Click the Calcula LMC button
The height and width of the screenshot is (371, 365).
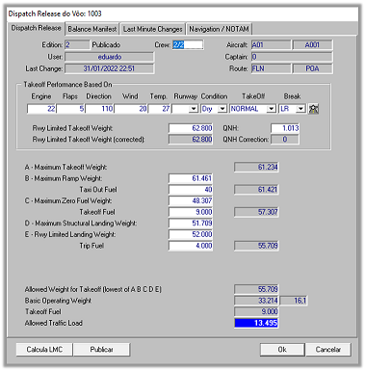(44, 350)
